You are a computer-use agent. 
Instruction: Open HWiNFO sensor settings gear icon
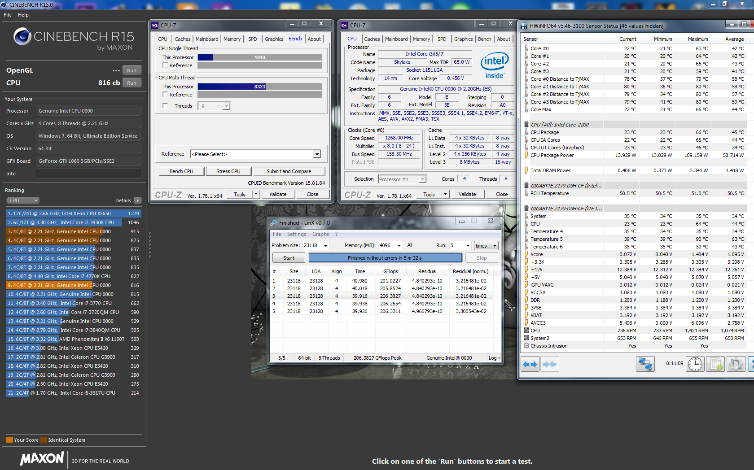736,364
